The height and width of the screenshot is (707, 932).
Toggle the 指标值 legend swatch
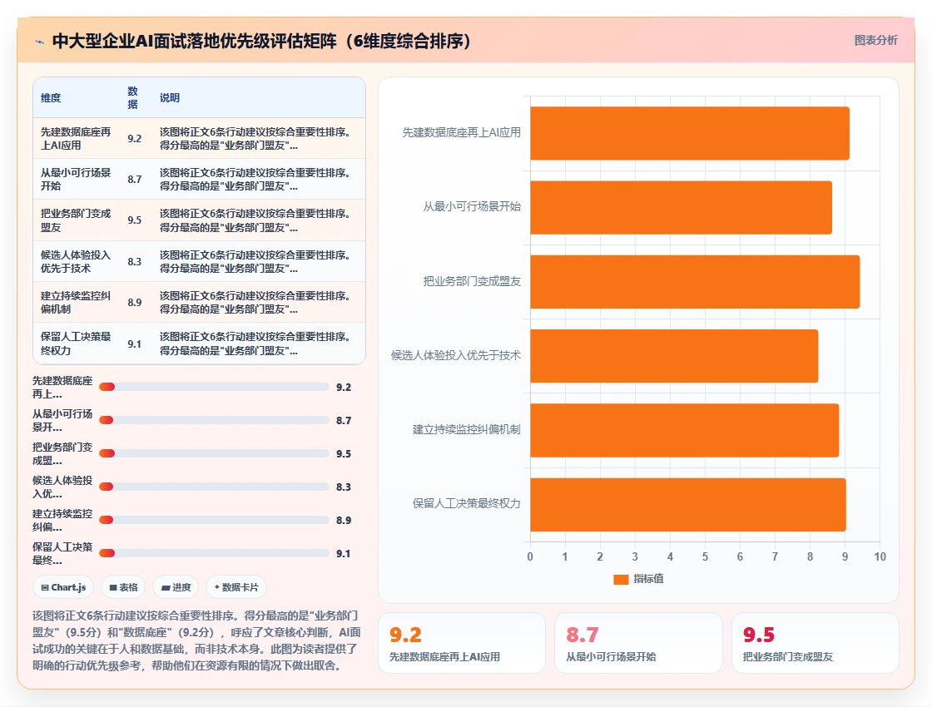621,579
